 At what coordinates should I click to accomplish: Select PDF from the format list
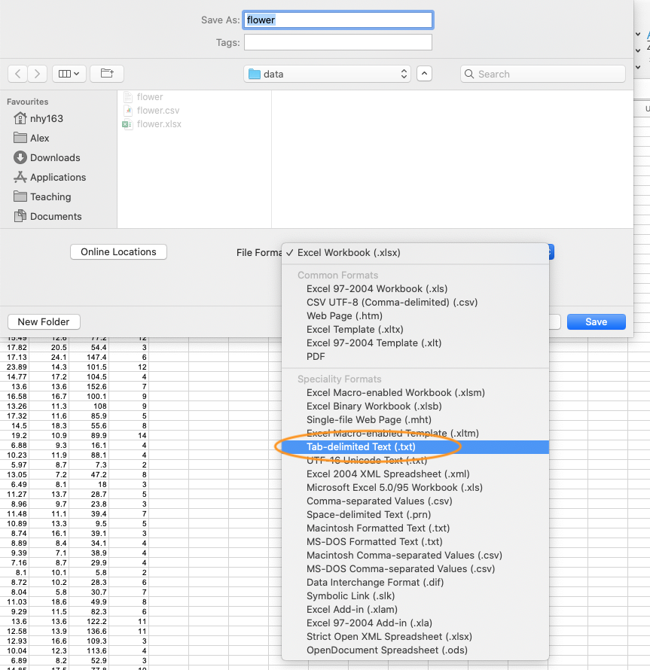click(316, 357)
